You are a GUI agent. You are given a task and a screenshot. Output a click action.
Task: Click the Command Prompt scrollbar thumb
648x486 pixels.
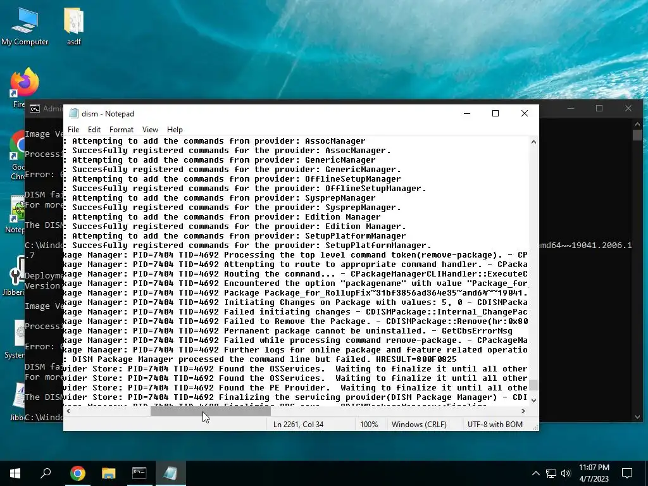coord(637,135)
